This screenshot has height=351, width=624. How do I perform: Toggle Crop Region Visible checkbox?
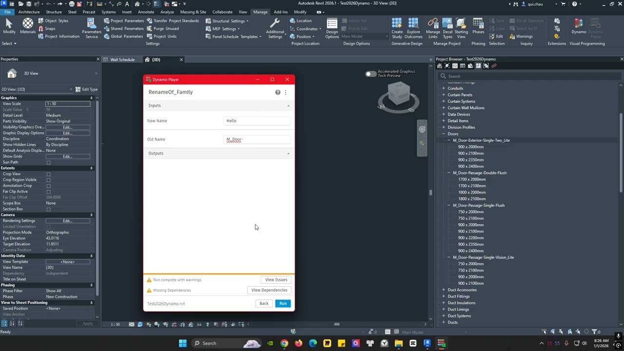pos(48,180)
